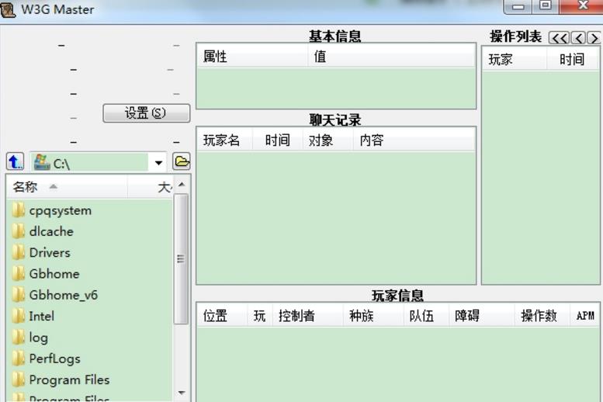Sort player info by 操作数 column
The height and width of the screenshot is (402, 603).
[542, 316]
